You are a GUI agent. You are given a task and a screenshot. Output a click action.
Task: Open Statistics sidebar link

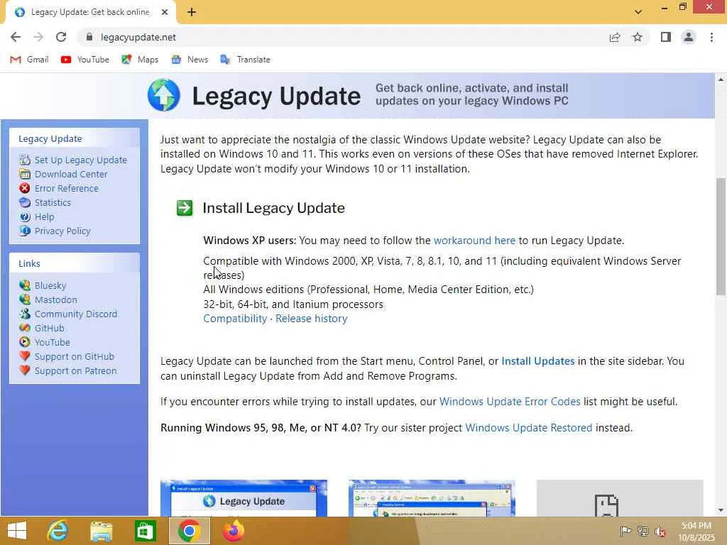(53, 202)
